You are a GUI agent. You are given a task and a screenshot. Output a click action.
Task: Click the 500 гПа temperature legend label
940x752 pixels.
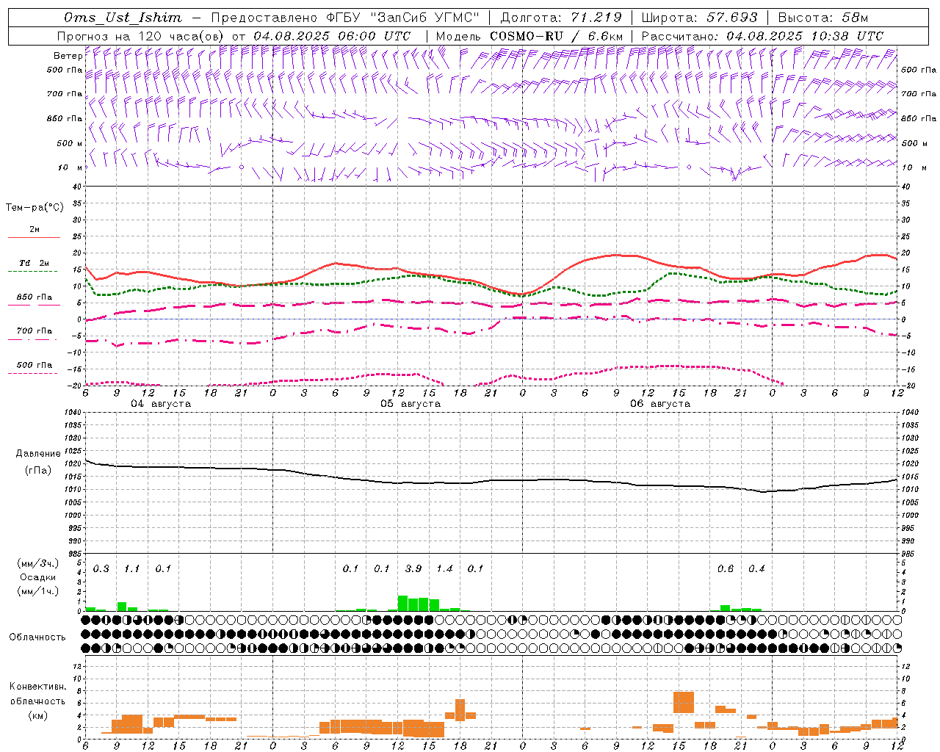point(35,365)
